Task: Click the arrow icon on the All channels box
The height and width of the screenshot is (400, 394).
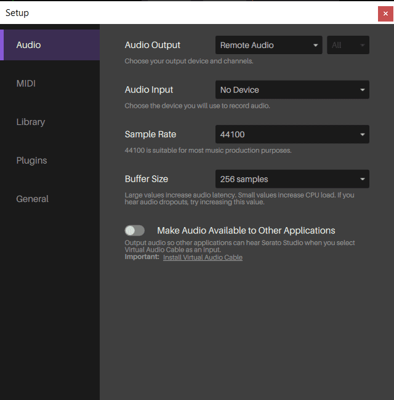Action: click(363, 46)
